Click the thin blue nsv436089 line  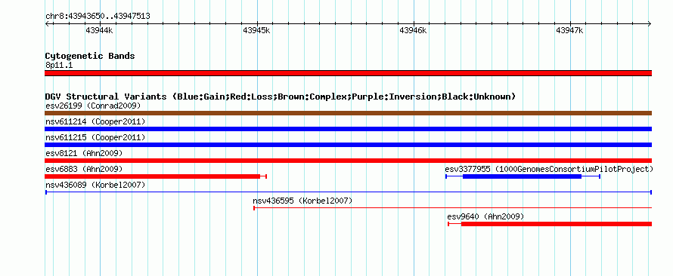coord(348,192)
